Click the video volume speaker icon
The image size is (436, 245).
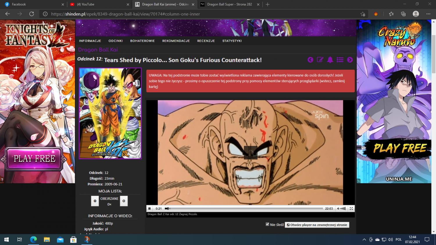[338, 208]
